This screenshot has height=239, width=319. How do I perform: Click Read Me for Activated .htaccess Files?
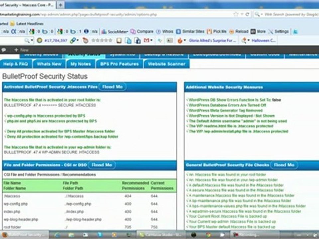[x=112, y=87]
